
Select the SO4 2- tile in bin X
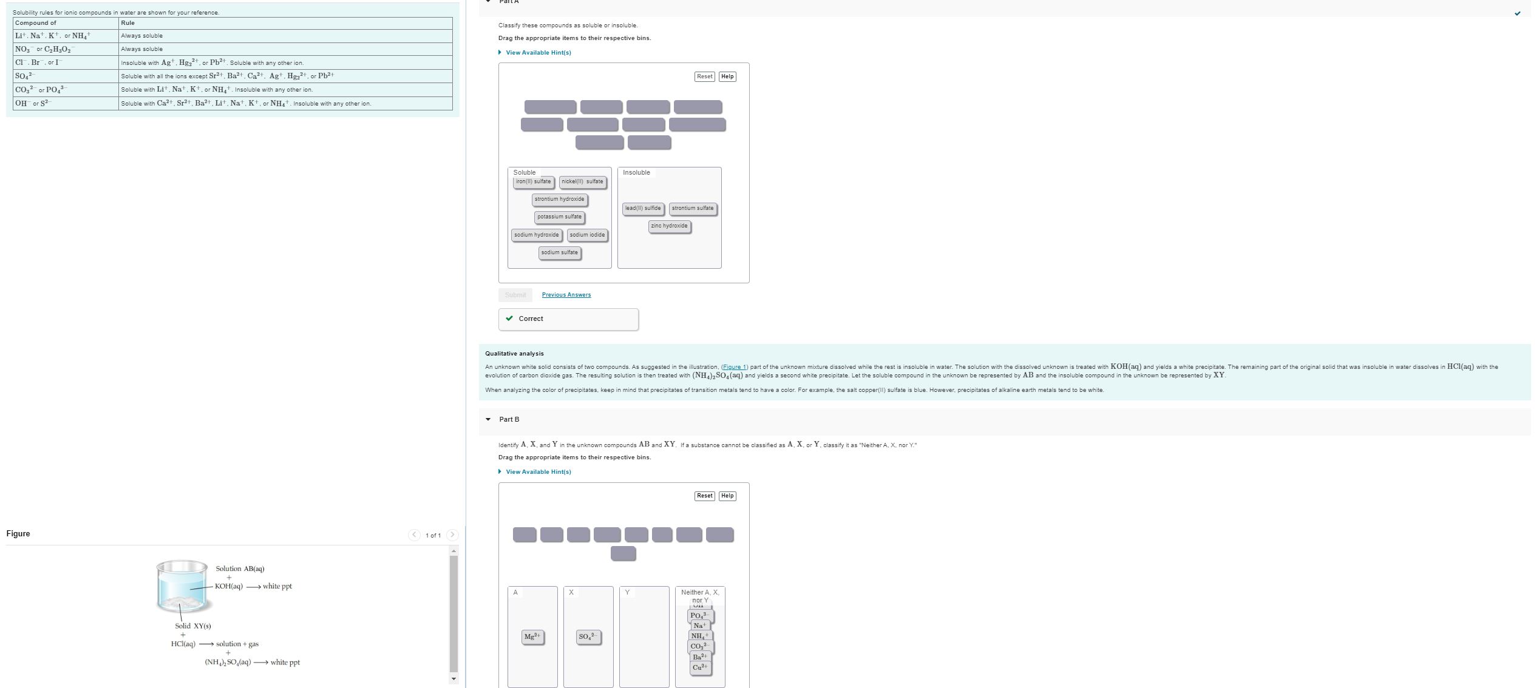588,636
